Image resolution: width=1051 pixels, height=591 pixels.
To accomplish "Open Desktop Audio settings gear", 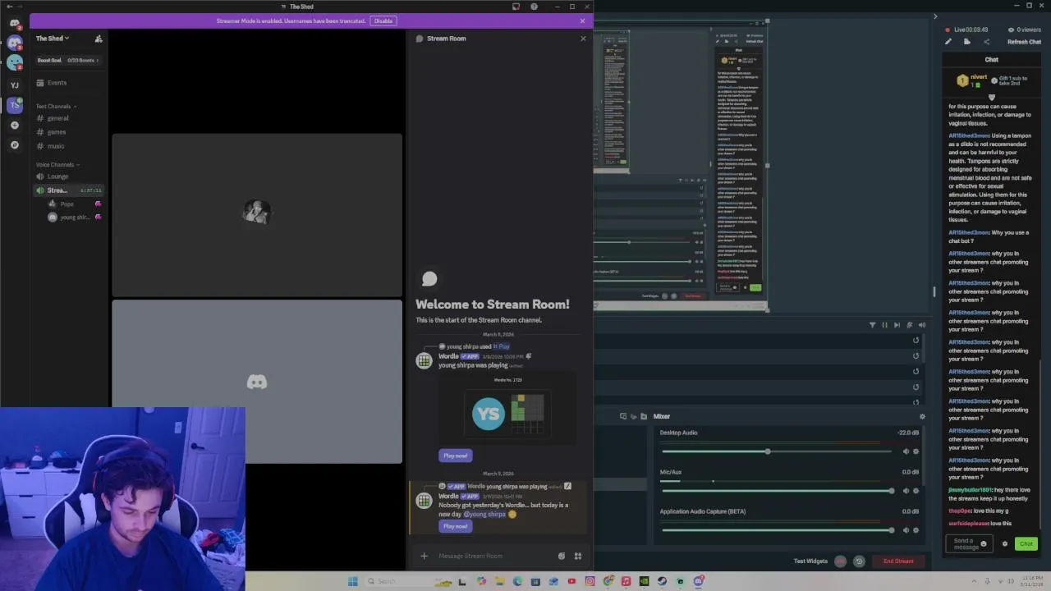I will tap(916, 451).
